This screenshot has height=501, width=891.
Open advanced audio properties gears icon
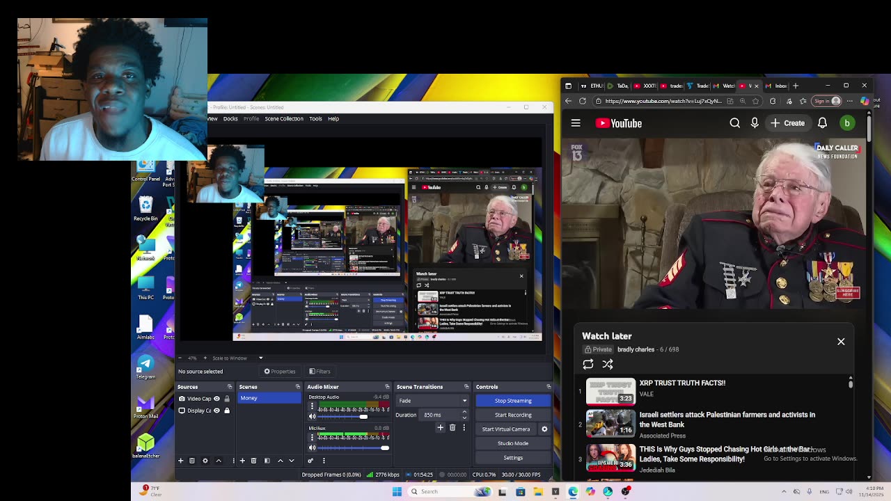pyautogui.click(x=310, y=461)
